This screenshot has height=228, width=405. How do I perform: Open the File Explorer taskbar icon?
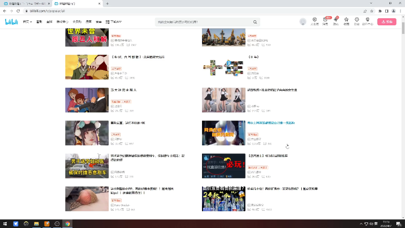pyautogui.click(x=36, y=224)
